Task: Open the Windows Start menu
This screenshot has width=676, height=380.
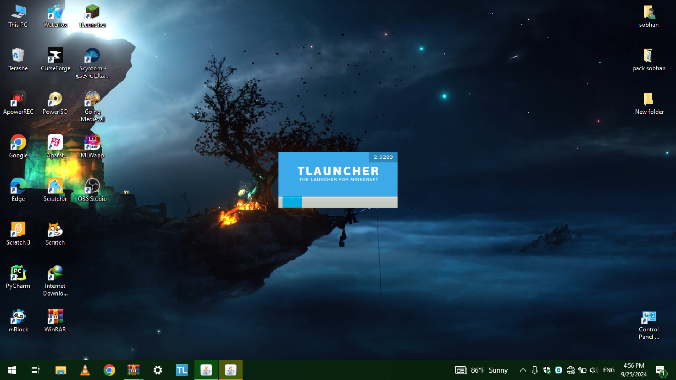Action: (12, 370)
